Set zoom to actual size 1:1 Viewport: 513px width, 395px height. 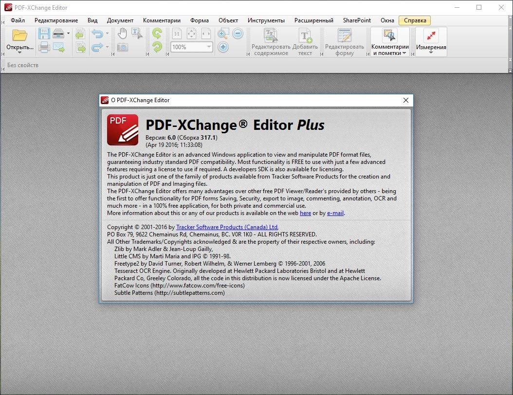tap(177, 34)
